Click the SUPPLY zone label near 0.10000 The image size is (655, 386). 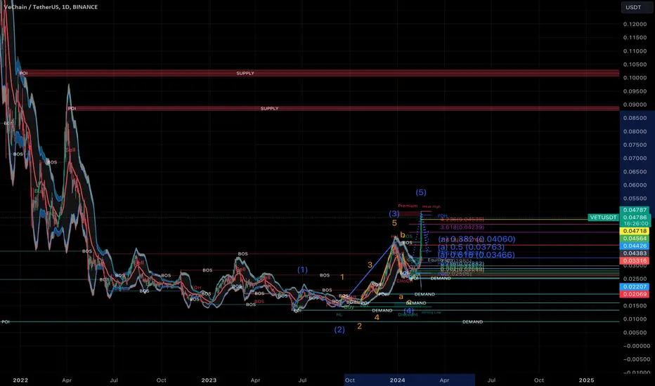(245, 73)
